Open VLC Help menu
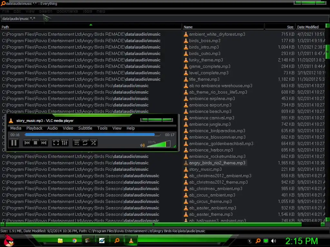The height and width of the screenshot is (247, 330). coord(131,128)
